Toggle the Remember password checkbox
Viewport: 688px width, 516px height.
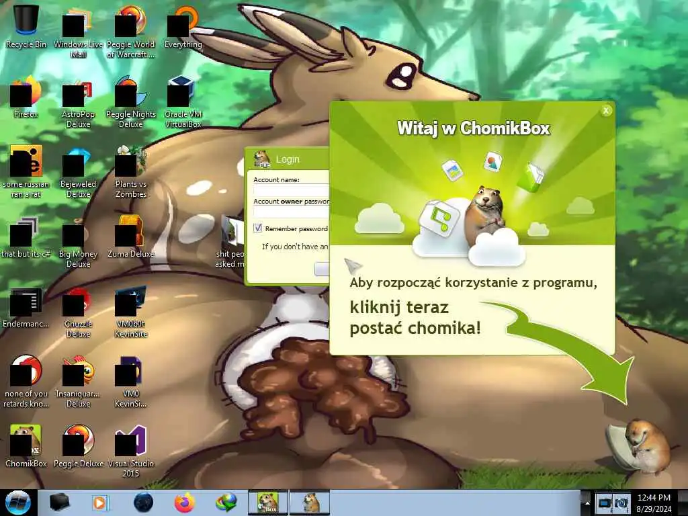257,228
